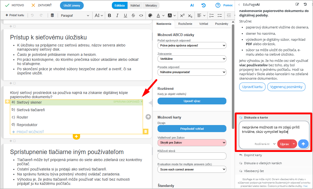Click the superscript icon
Viewport: 313px width, 189px height.
(x=182, y=15)
